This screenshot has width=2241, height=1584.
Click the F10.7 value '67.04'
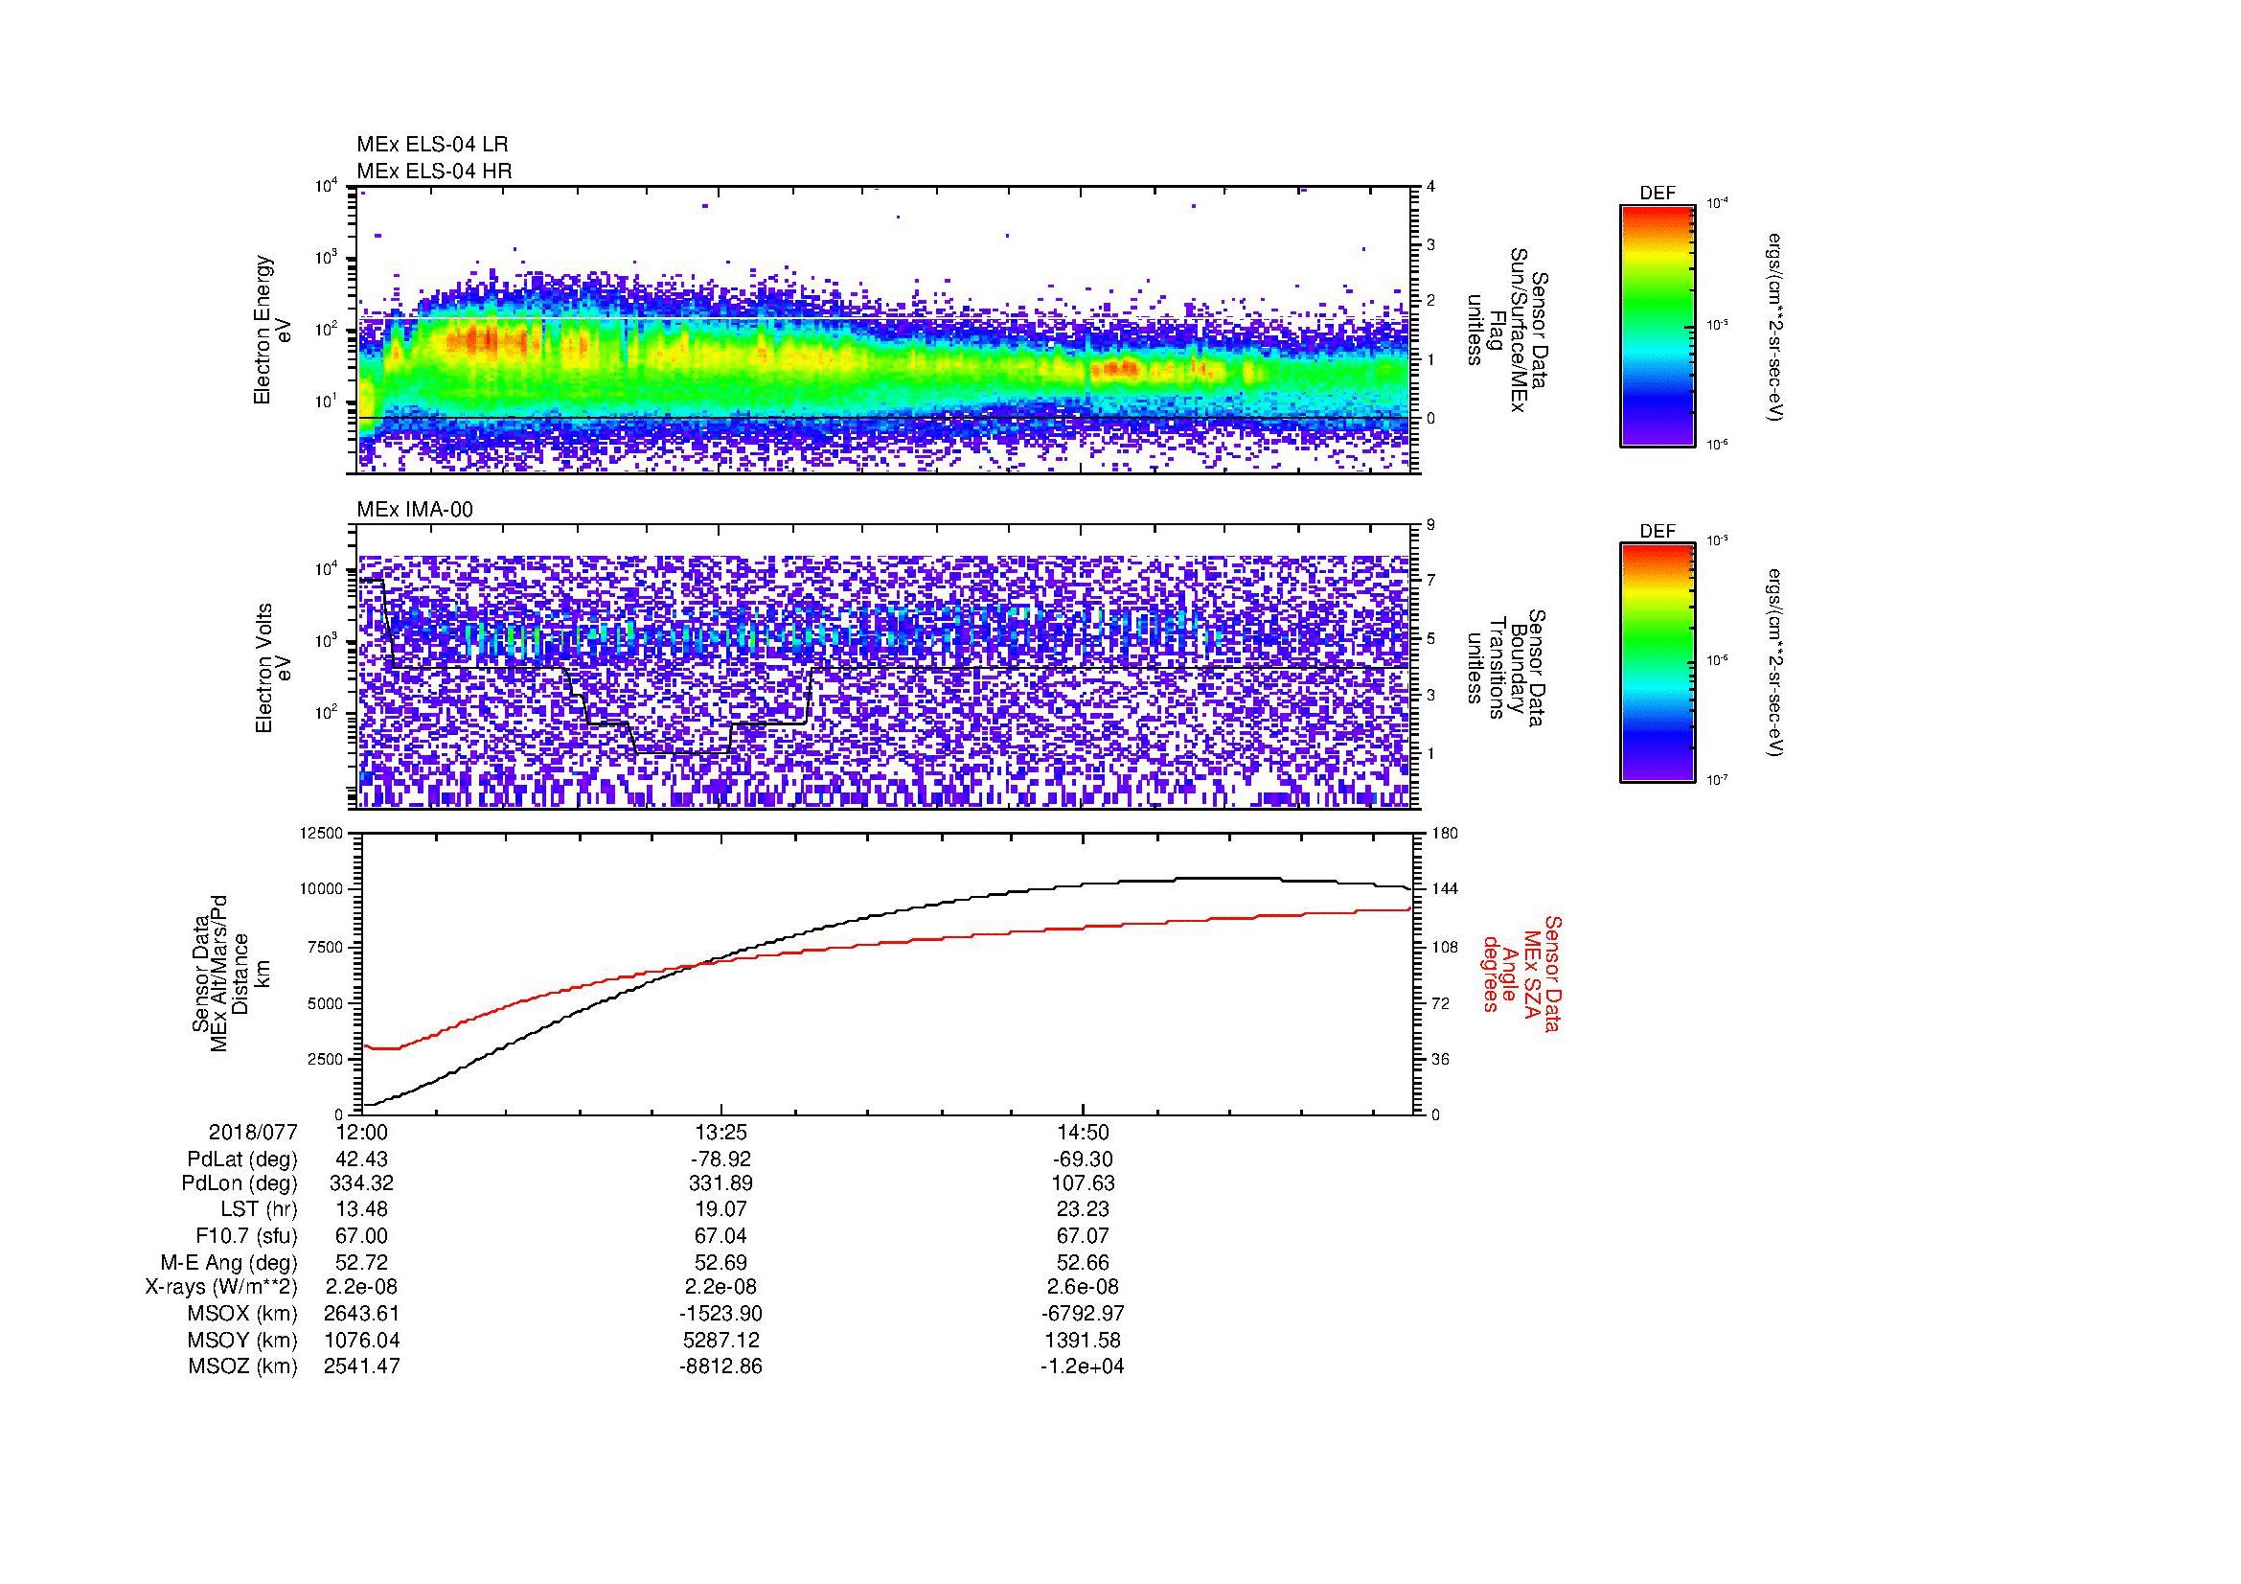(x=721, y=1236)
